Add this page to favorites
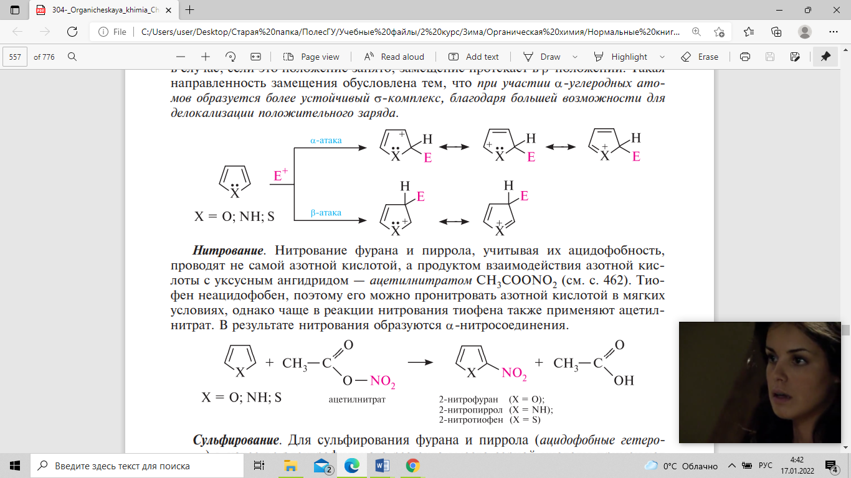Screen dimensions: 851x478 point(720,32)
